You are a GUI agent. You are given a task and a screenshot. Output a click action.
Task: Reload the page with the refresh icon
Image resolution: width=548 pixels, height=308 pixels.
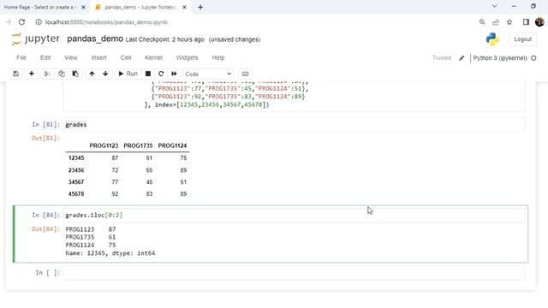[x=21, y=22]
